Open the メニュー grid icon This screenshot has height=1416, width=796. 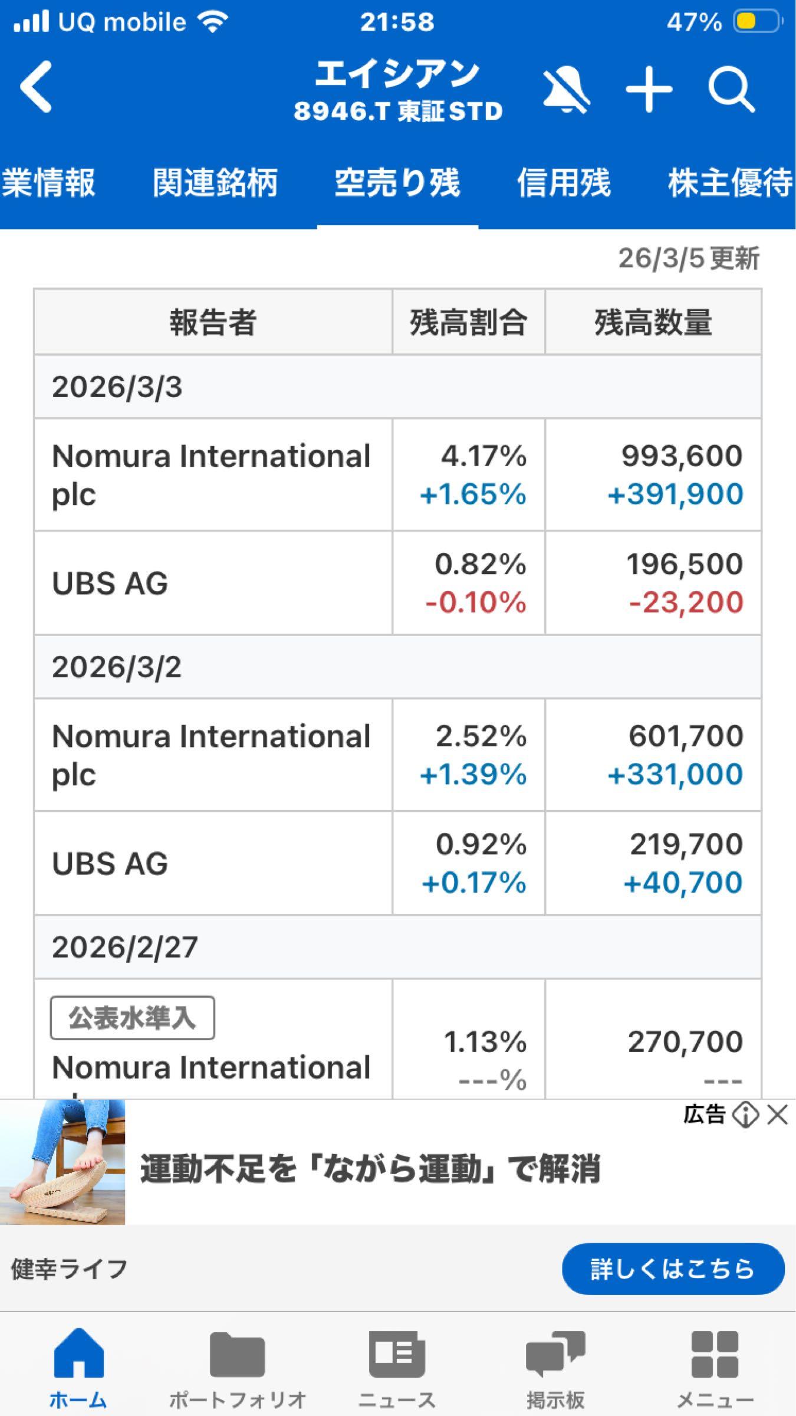click(715, 1363)
